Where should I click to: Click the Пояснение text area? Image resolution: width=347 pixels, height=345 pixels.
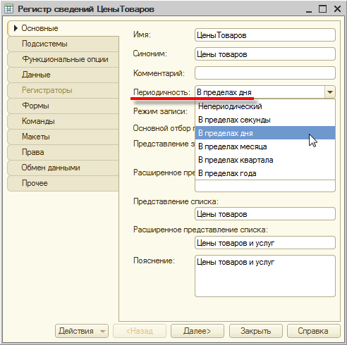pyautogui.click(x=265, y=276)
